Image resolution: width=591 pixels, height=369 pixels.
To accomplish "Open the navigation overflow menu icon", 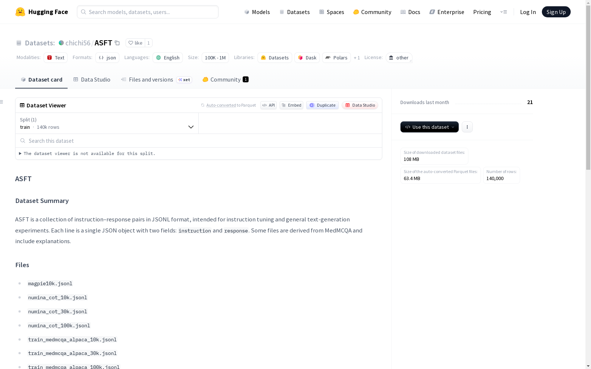I will (503, 12).
